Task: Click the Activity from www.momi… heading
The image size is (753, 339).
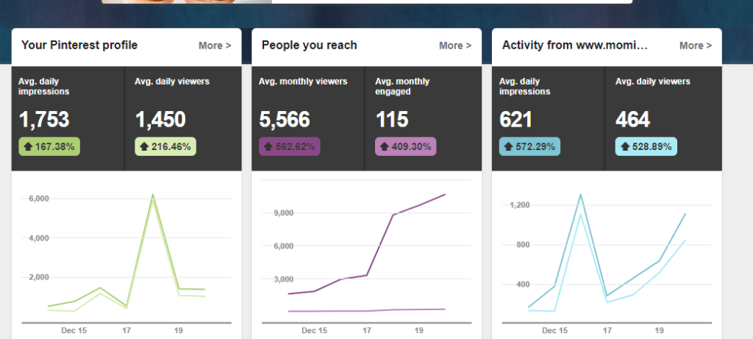Action: coord(575,45)
